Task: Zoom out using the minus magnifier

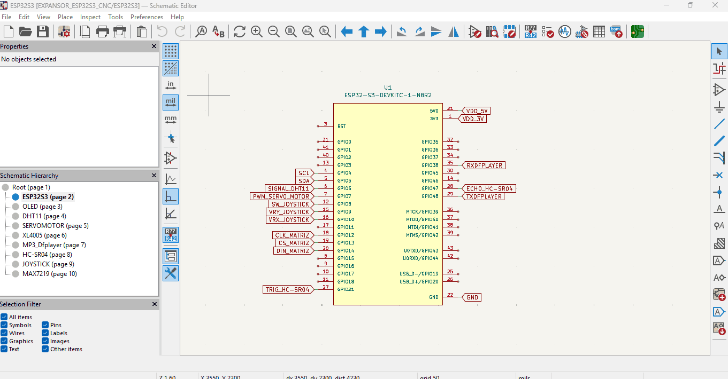Action: (274, 31)
